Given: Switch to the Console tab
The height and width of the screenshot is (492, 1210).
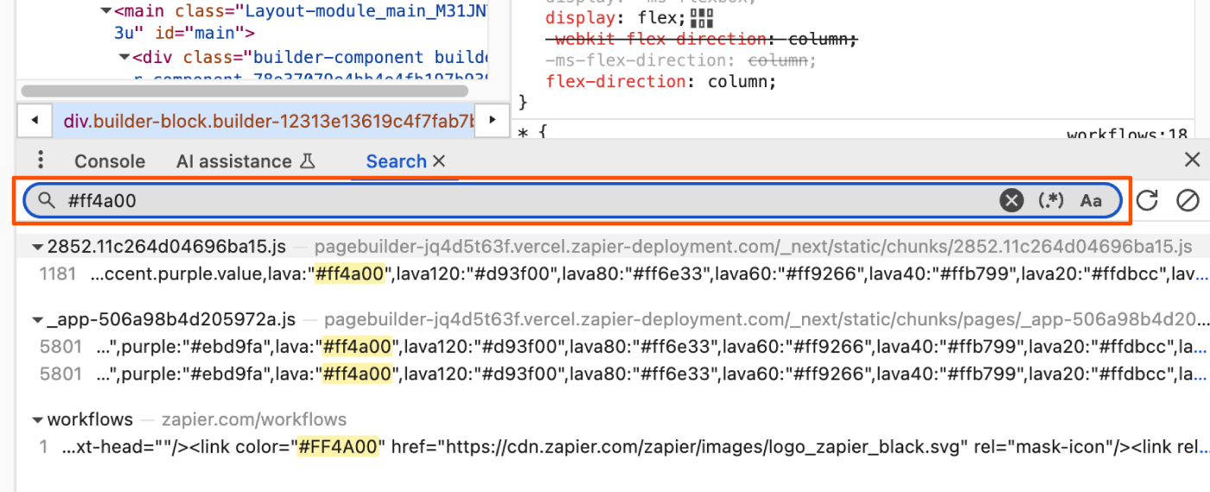Looking at the screenshot, I should tap(110, 161).
